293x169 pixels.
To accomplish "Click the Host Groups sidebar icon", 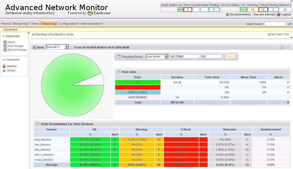I will pyautogui.click(x=5, y=46).
